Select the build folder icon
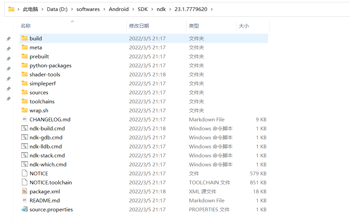The height and width of the screenshot is (223, 350). pyautogui.click(x=25, y=38)
